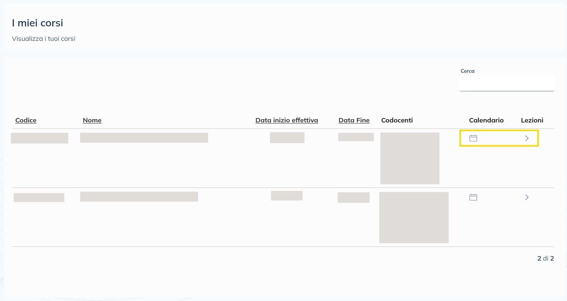Click the Calendario column header
The height and width of the screenshot is (301, 567).
(x=486, y=120)
